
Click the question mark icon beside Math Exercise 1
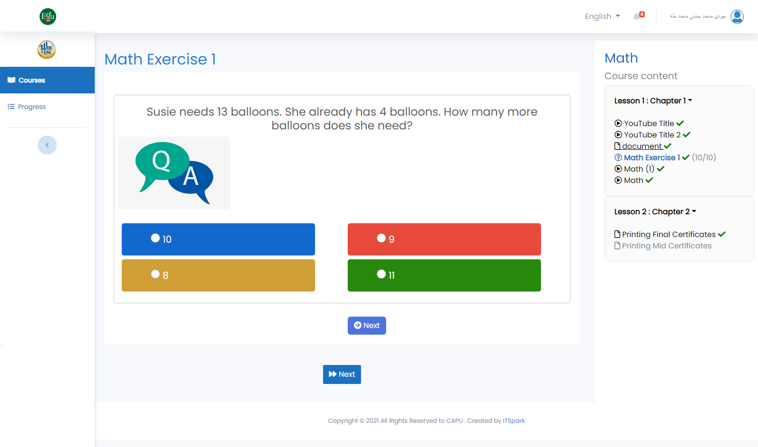pos(618,157)
